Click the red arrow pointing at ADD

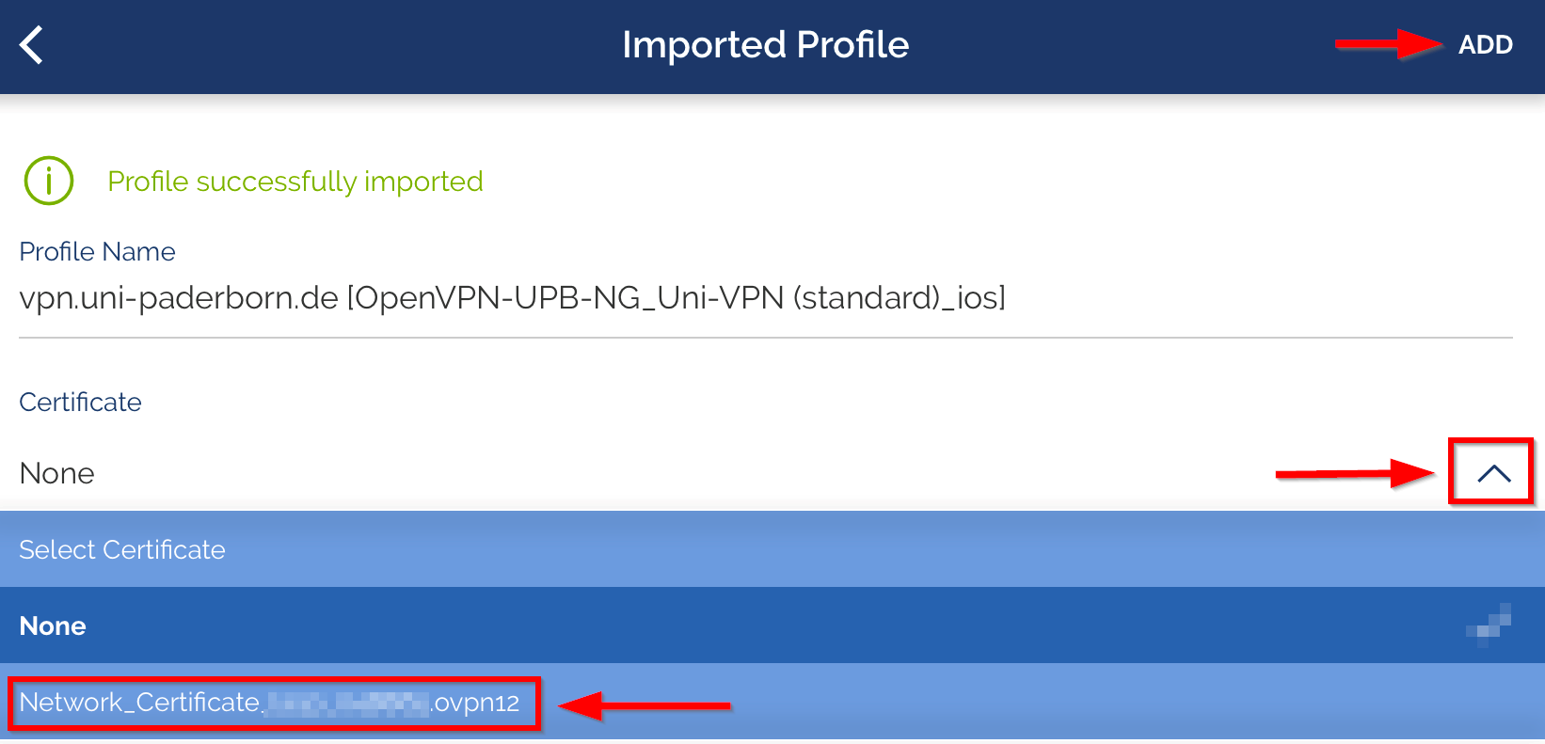(1388, 44)
